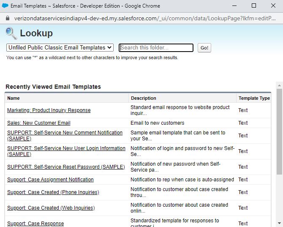Click the vertical scrollbar thumb
The image size is (283, 227).
279,131
